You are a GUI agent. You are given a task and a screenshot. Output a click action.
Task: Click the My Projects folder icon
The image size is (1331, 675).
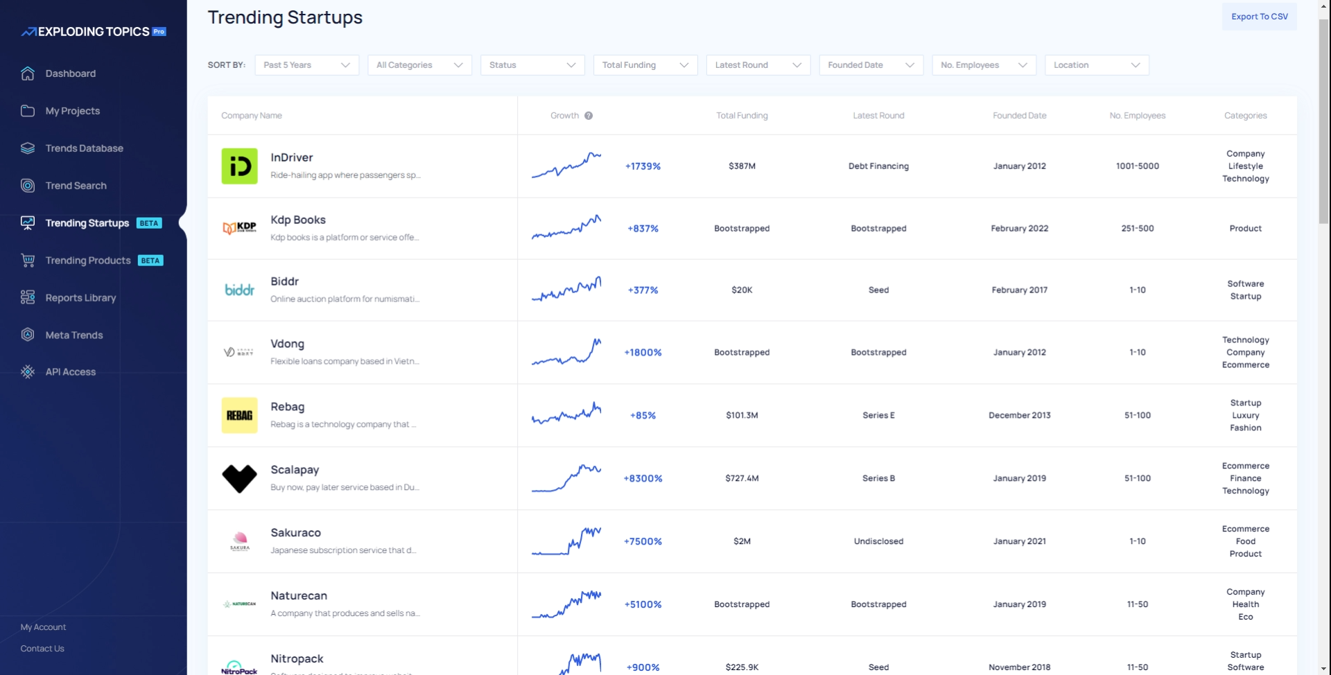[x=28, y=111]
